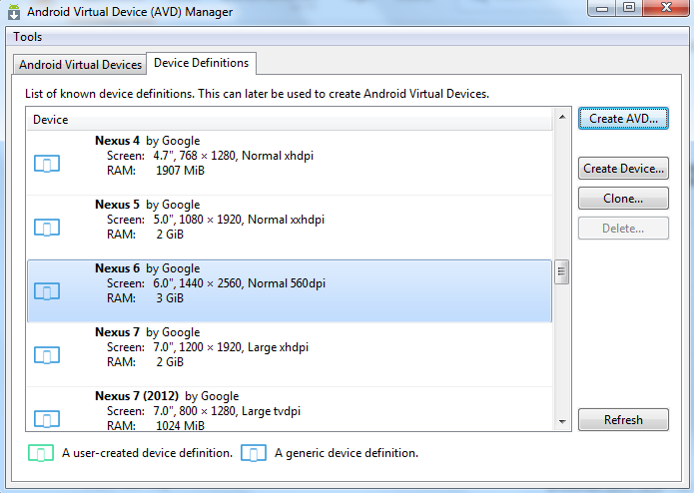Click the scrollbar up arrow
This screenshot has height=493, width=694.
click(562, 117)
